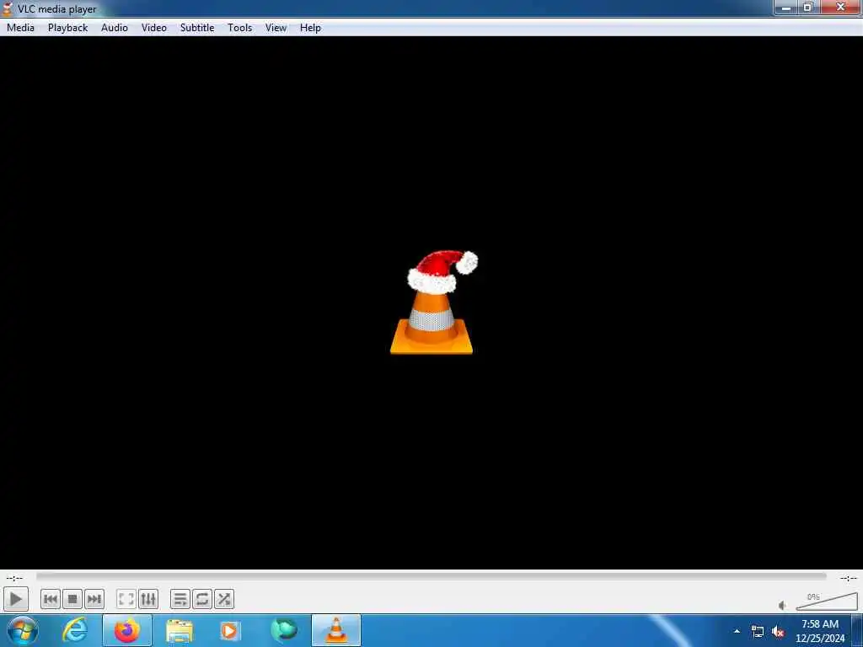Click the elapsed time label
863x647 pixels.
coord(14,578)
